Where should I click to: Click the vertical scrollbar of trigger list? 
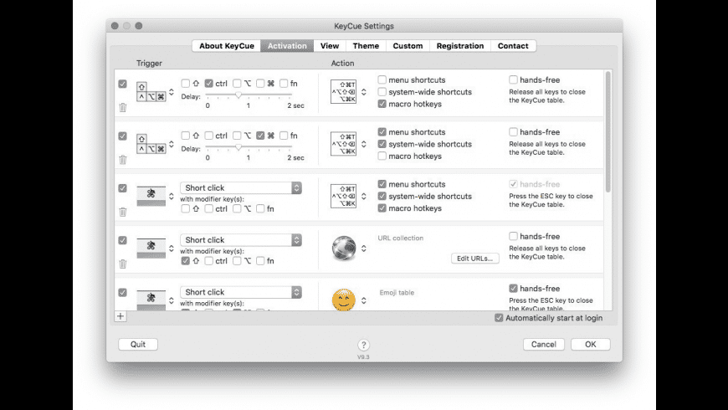pyautogui.click(x=608, y=131)
